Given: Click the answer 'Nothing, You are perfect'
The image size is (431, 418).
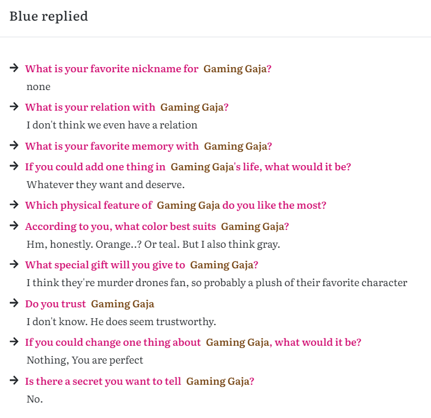Looking at the screenshot, I should point(84,360).
